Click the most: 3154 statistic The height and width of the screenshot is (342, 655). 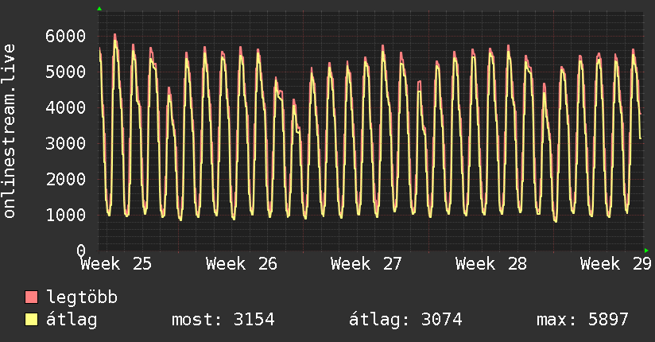(223, 320)
